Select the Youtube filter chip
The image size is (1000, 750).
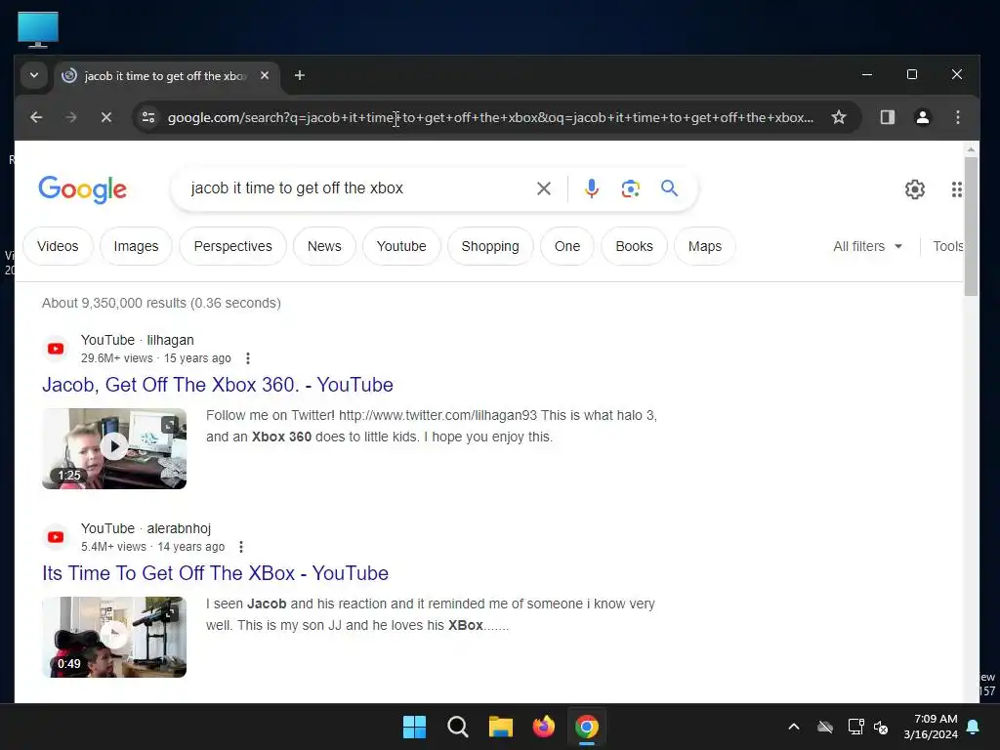(401, 246)
